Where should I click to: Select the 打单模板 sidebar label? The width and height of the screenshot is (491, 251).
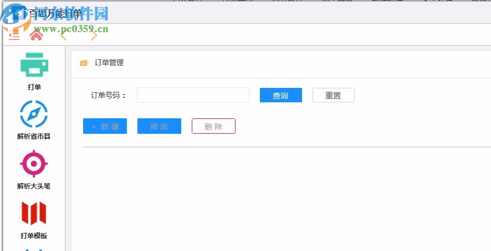(x=34, y=236)
